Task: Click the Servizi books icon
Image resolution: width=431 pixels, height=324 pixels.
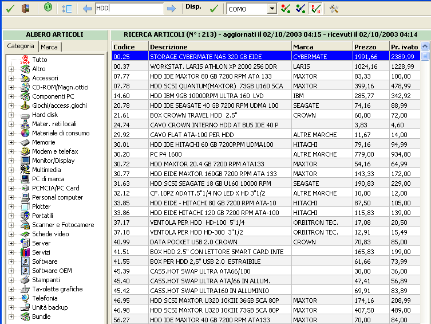Action: (x=25, y=252)
